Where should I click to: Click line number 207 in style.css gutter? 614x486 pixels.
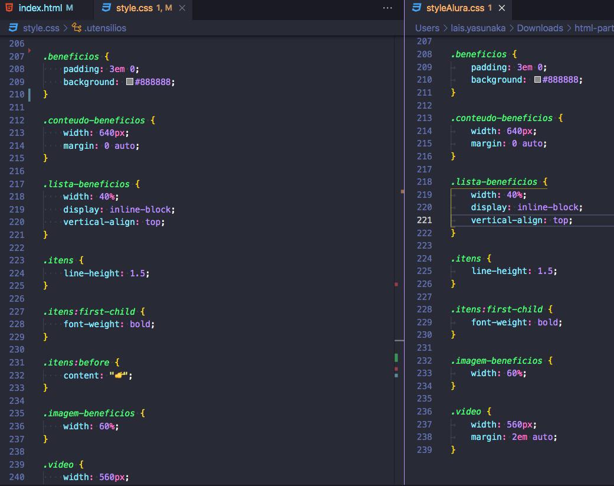[17, 57]
